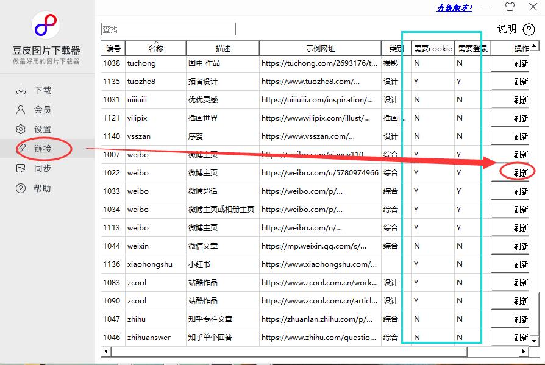This screenshot has height=365, width=545.
Task: Select the 插画世界 description cell
Action: point(223,118)
